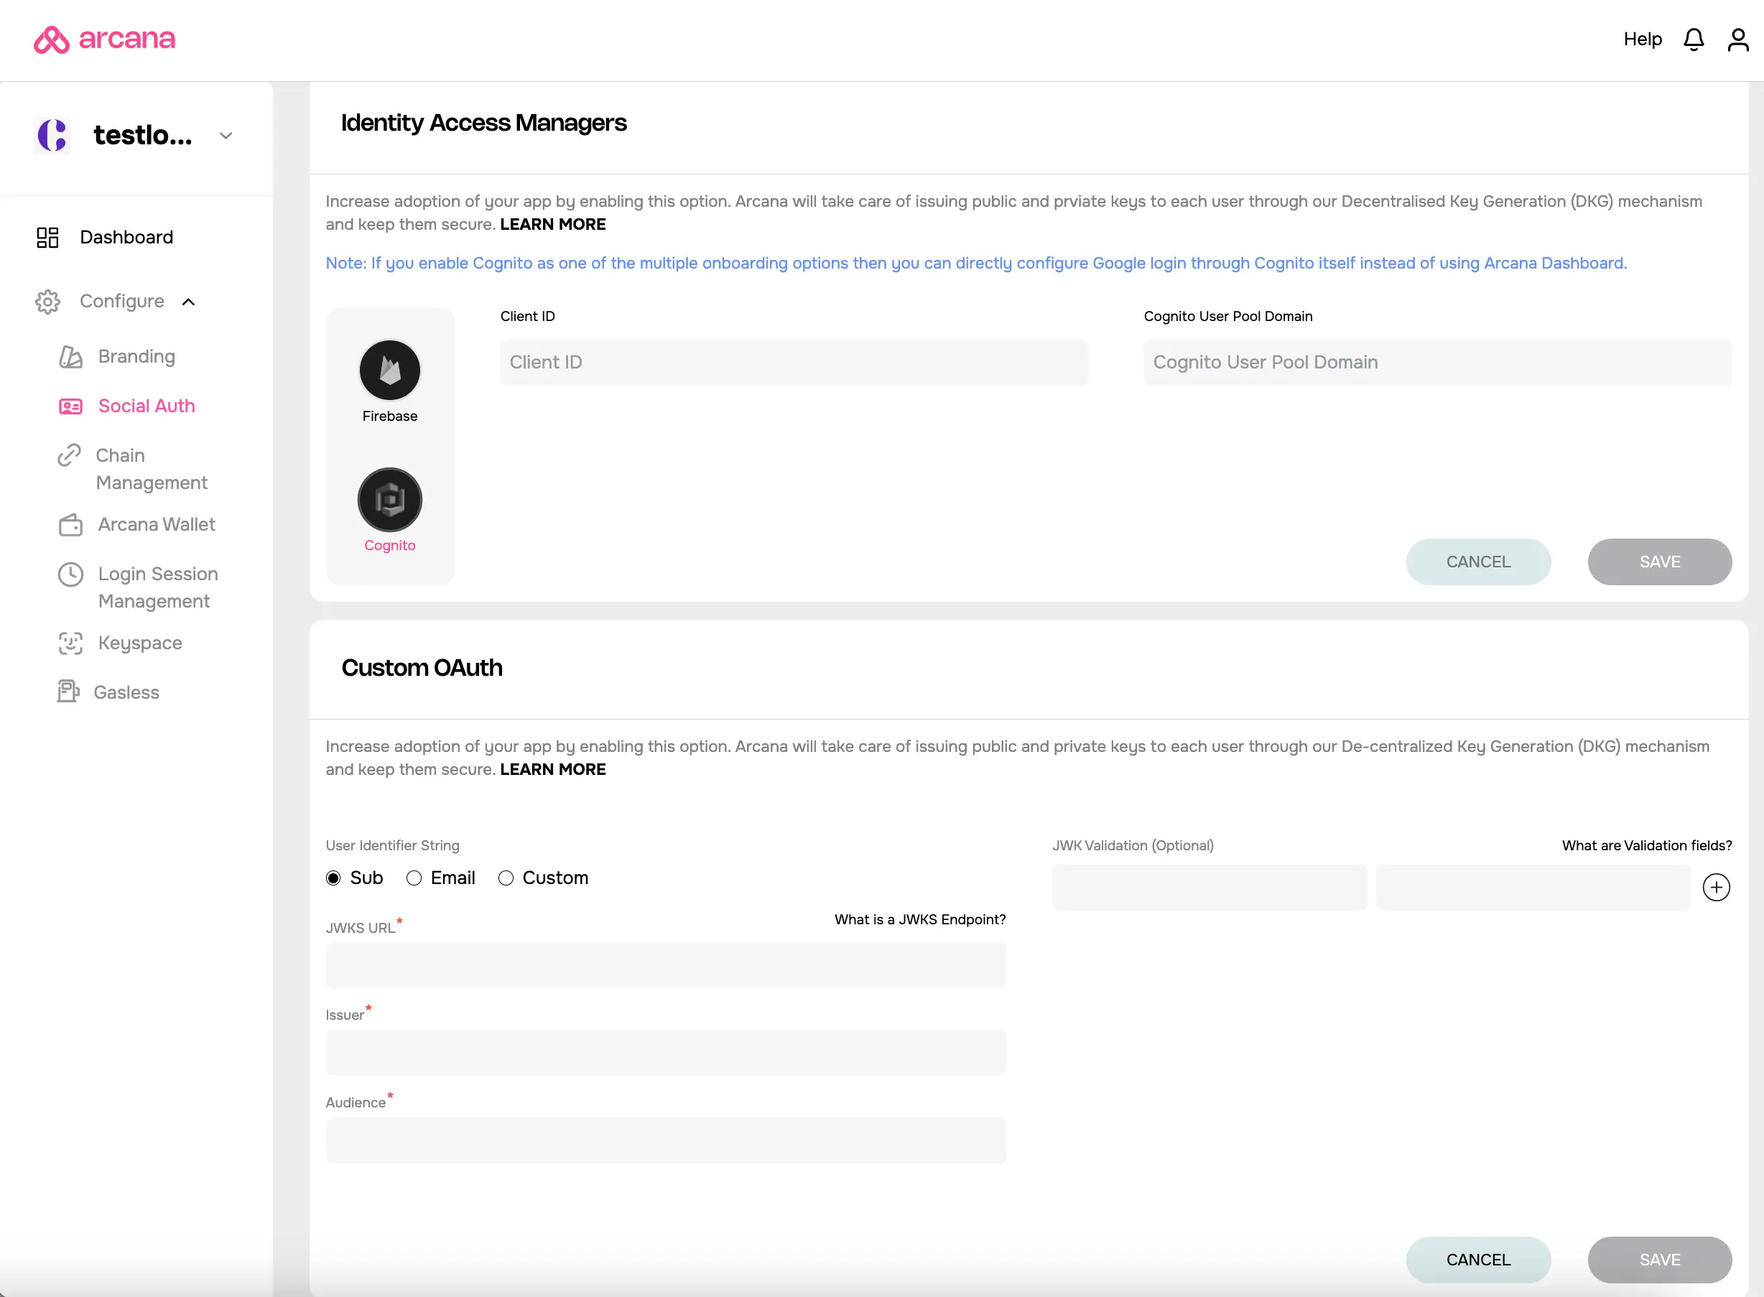Open Keyspace settings
Screen dimensions: 1764x1297
click(140, 643)
